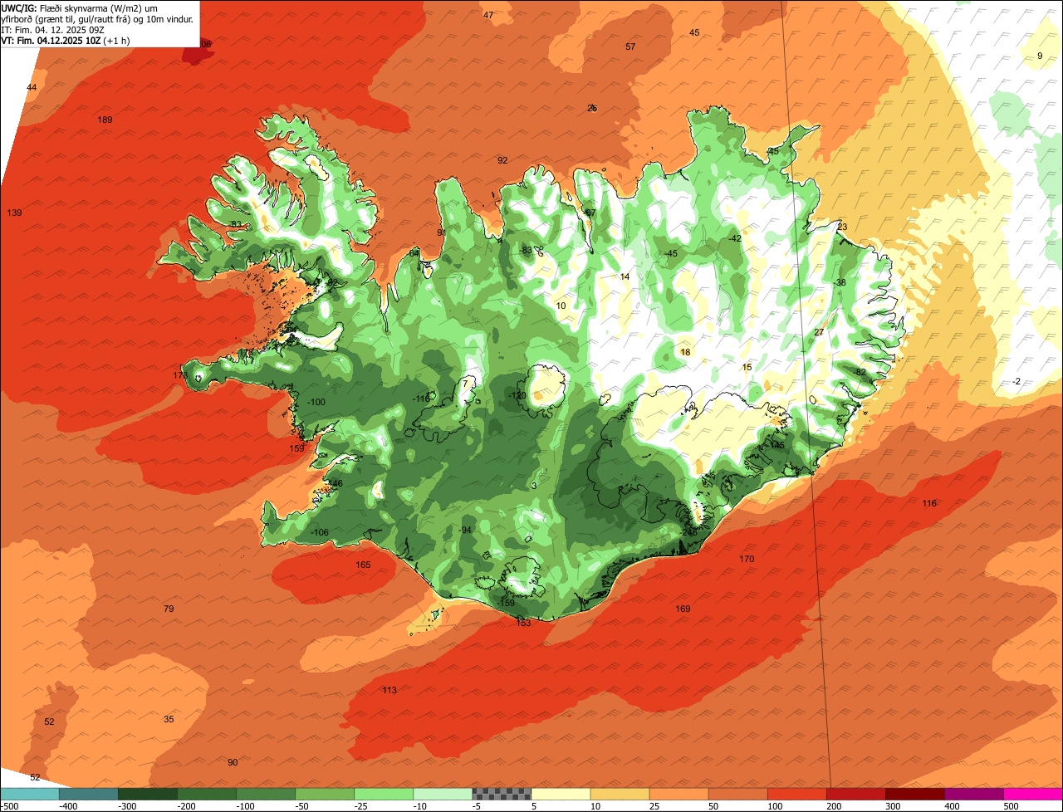
Task: Click the checkered legend swatch between -5 and 5
Action: pyautogui.click(x=502, y=794)
